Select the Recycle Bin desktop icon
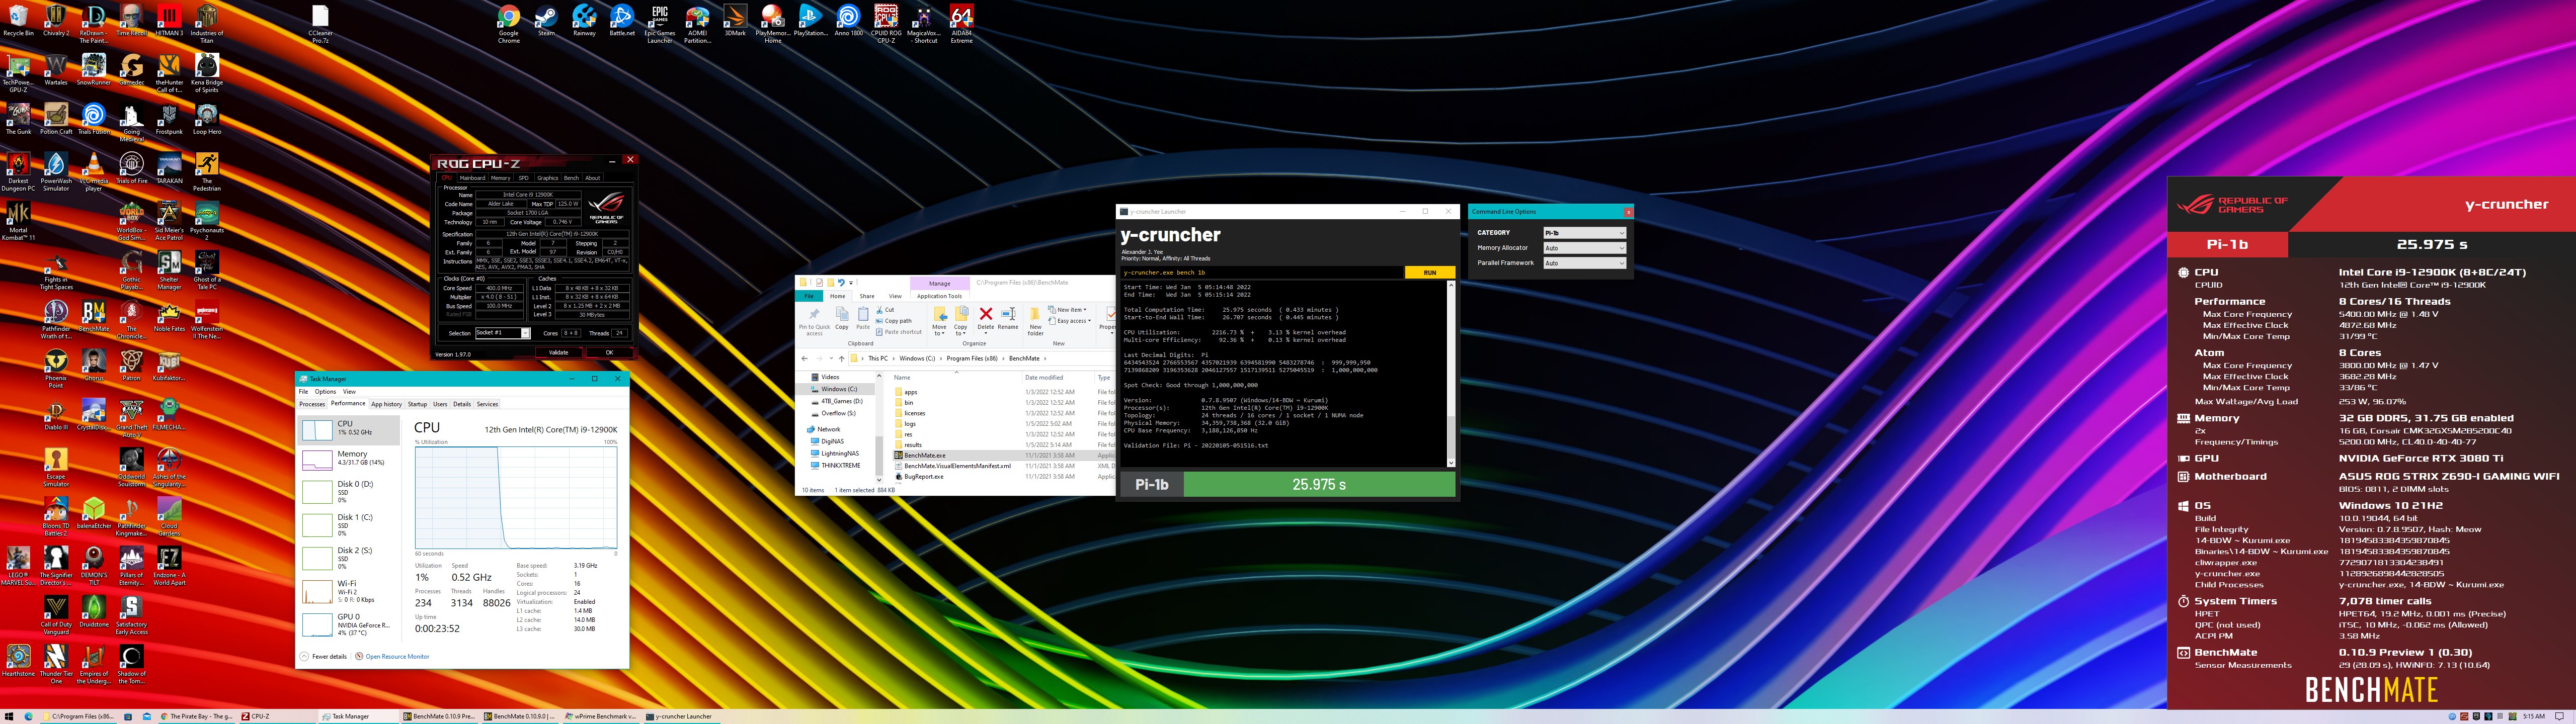The width and height of the screenshot is (2576, 724). click(x=18, y=21)
